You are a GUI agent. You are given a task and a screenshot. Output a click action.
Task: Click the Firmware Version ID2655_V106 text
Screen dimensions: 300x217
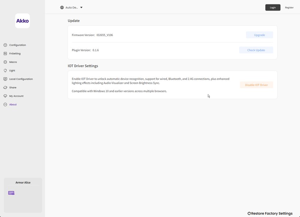click(x=93, y=35)
